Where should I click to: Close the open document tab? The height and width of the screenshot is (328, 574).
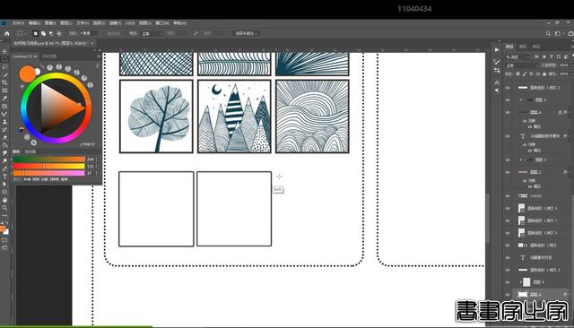(x=92, y=43)
